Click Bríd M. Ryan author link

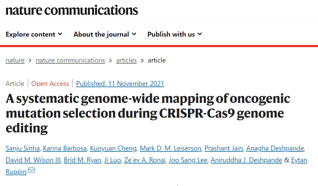(82, 160)
